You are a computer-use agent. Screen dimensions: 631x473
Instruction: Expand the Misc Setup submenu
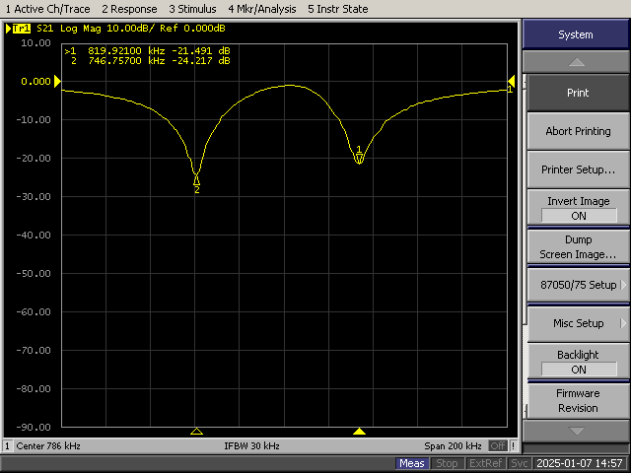[x=578, y=323]
